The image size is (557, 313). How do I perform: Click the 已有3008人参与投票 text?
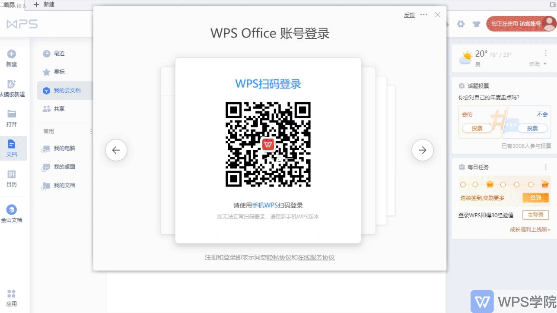pos(526,146)
